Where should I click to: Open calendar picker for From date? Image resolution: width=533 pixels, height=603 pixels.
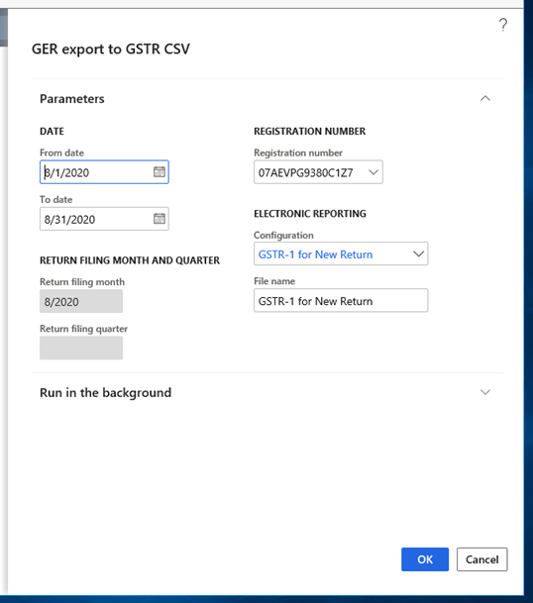(160, 172)
